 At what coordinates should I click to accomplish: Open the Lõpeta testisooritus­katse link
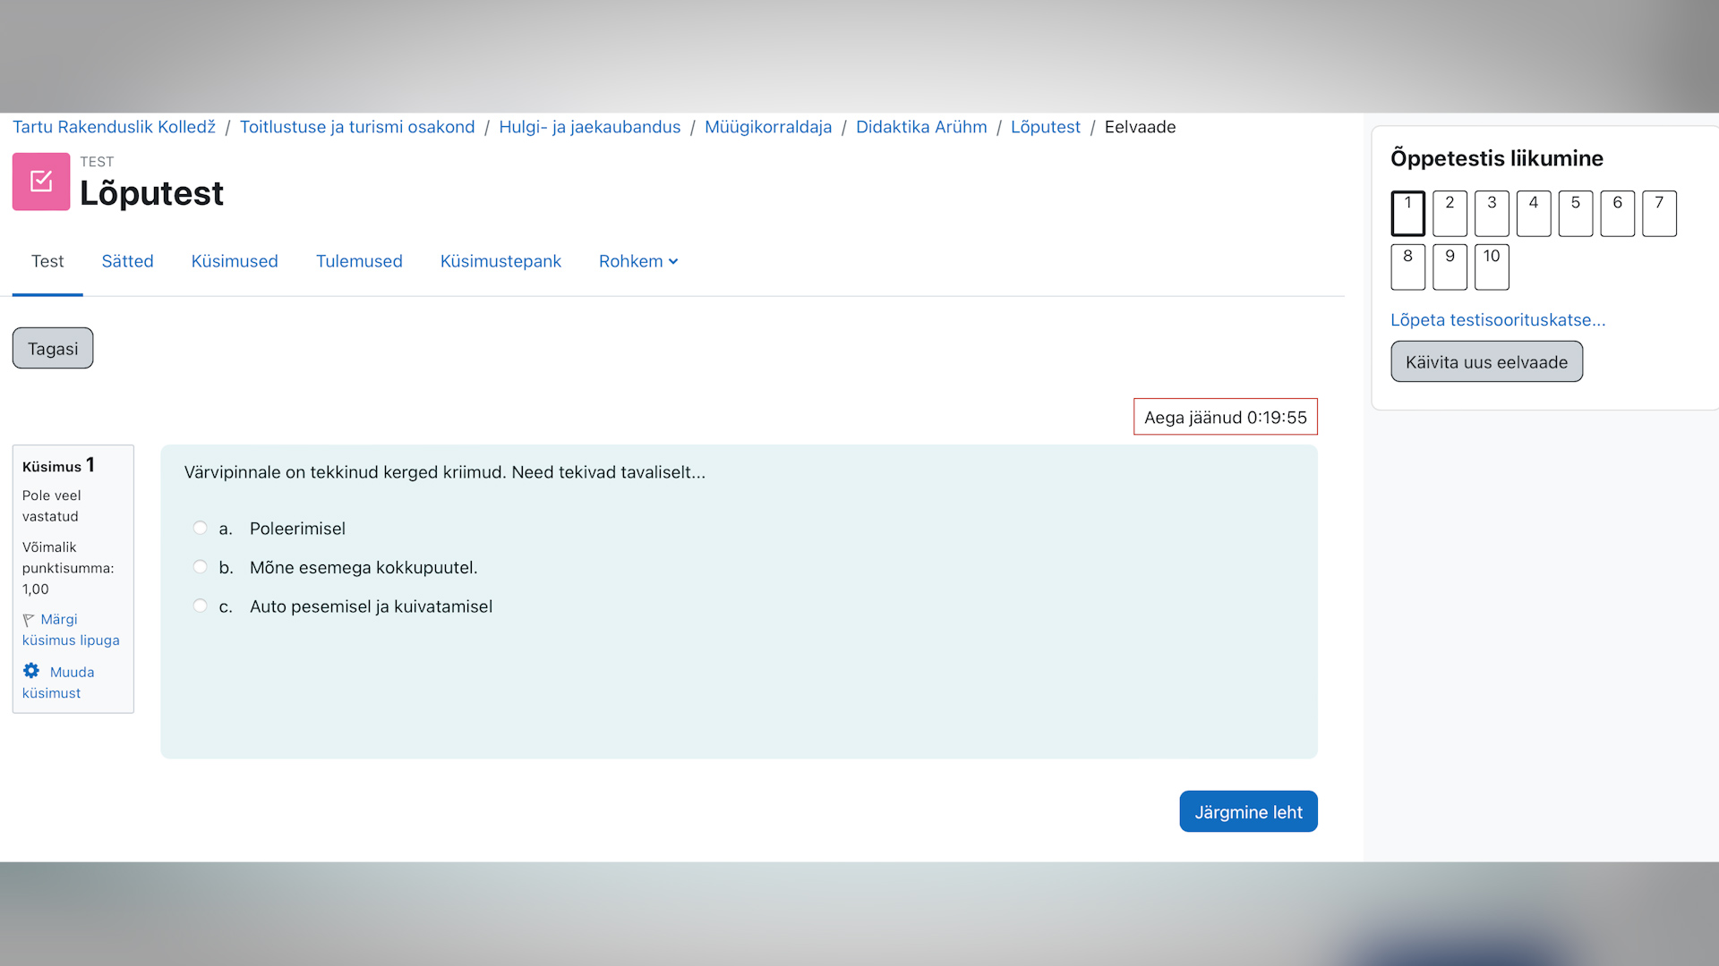pos(1498,319)
